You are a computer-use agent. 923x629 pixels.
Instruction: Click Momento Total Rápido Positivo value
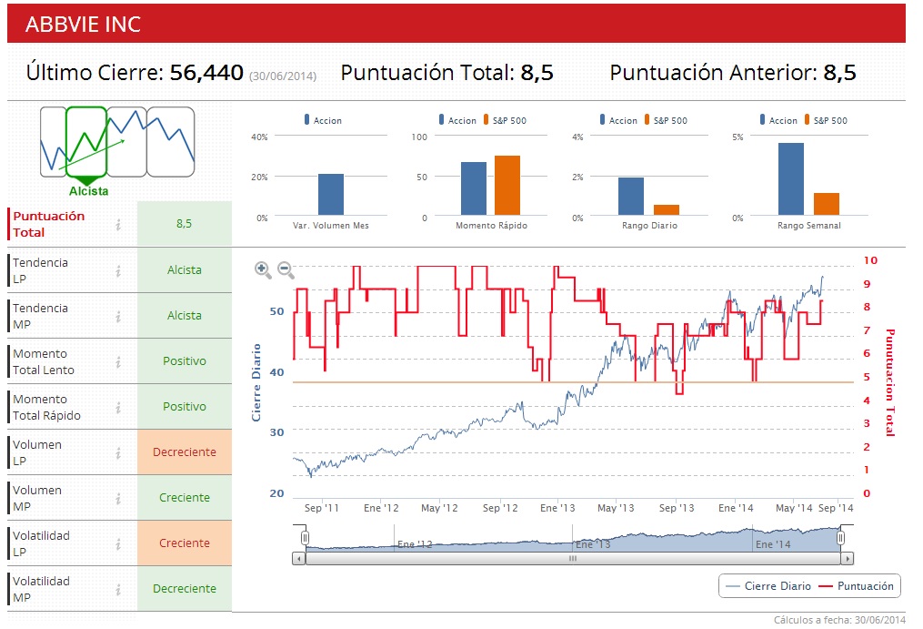coord(185,407)
